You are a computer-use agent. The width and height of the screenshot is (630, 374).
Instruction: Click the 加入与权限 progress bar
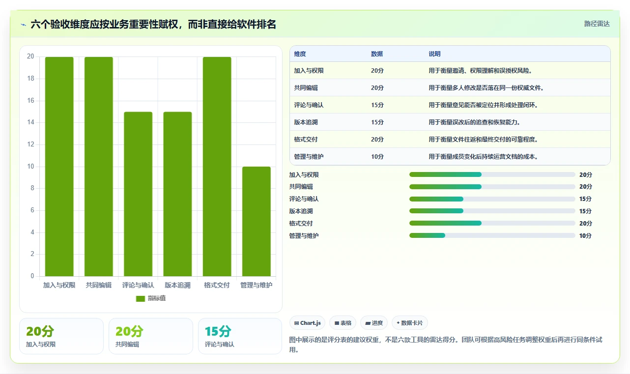492,174
